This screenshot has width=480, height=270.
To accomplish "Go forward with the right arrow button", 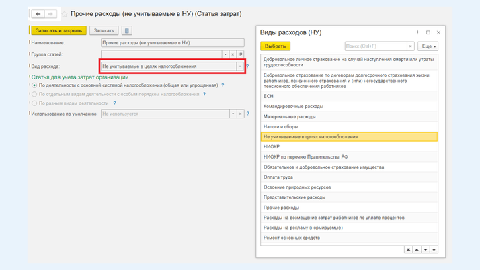I will click(x=50, y=14).
